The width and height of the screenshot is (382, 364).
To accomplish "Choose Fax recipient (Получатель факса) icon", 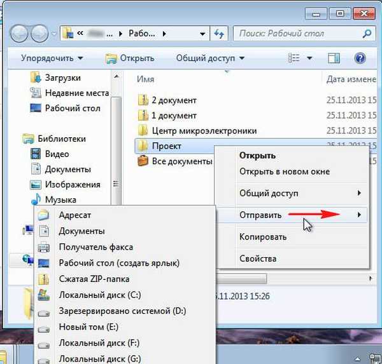I will (x=44, y=246).
